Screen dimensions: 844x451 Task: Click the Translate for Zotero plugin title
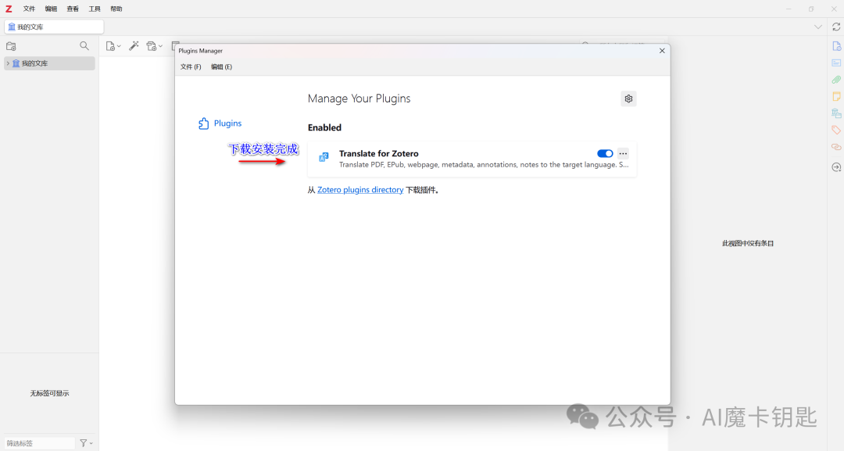pos(378,153)
